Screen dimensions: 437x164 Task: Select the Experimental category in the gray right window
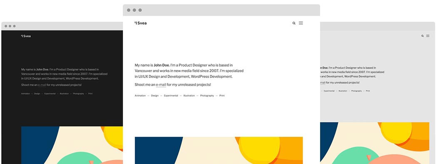329,91
